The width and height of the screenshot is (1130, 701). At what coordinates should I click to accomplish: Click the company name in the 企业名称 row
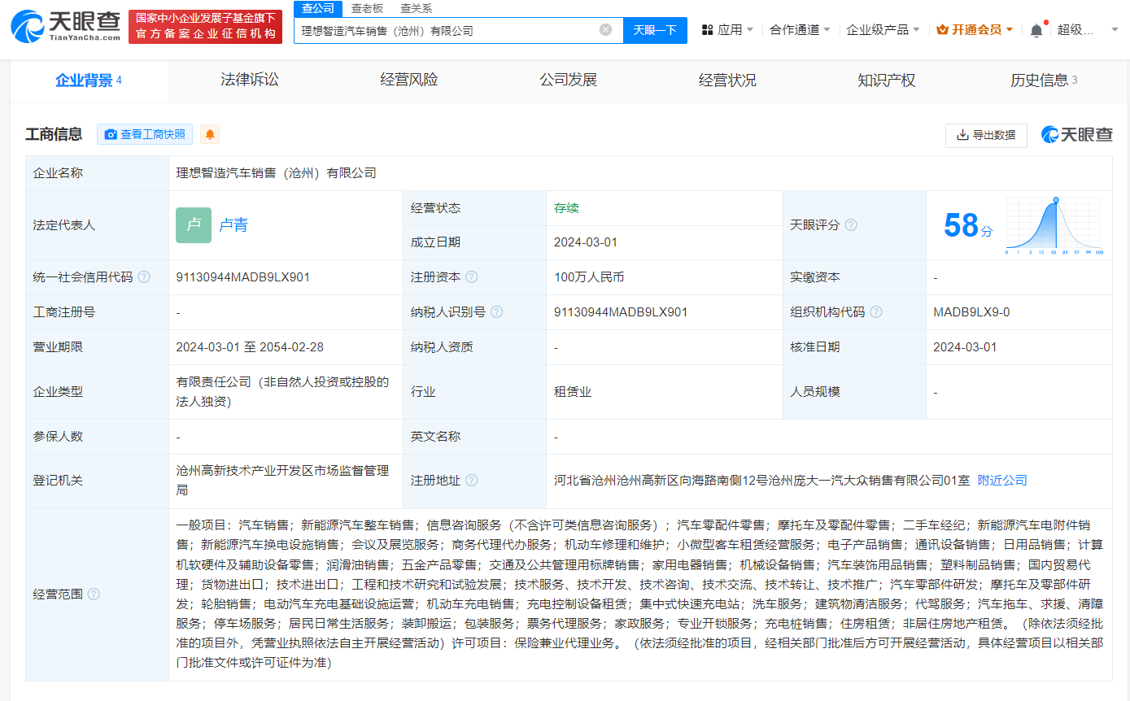pos(277,173)
